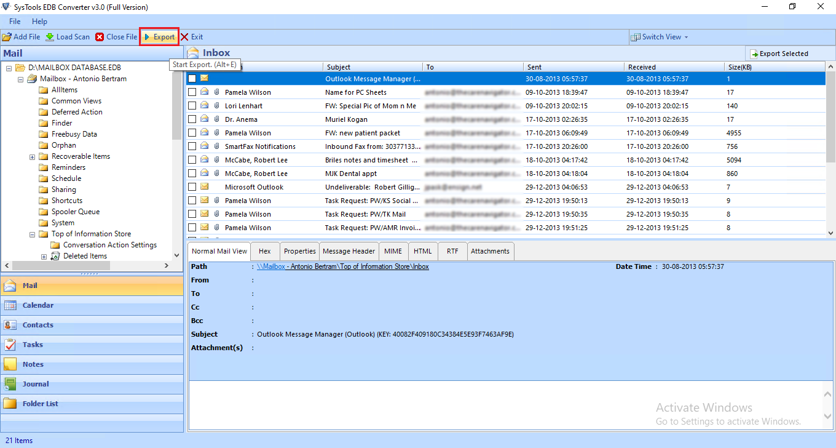
Task: Click envelope icon of Task Request: PW/TK Mail
Action: pyautogui.click(x=204, y=214)
